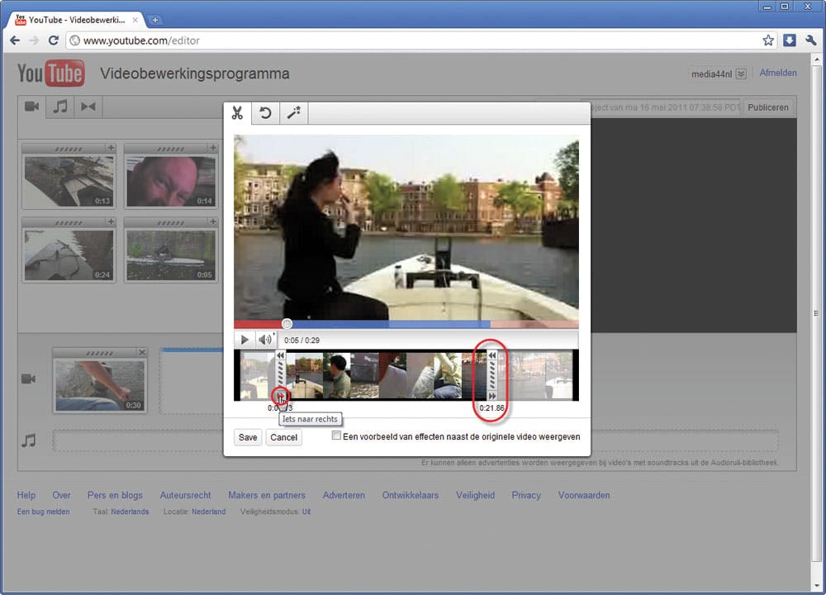
Task: Bookmark page with star icon
Action: 768,40
